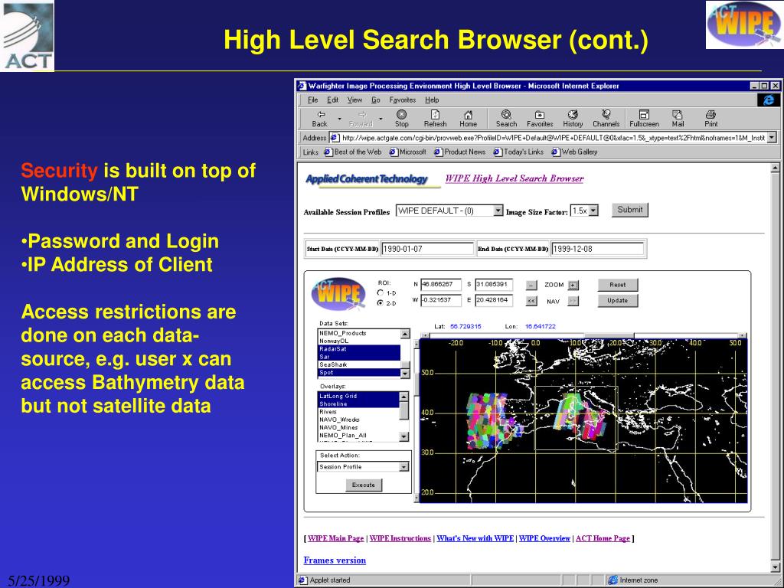Viewport: 784px width, 588px height.
Task: Open the address bar dropdown arrow
Action: (x=772, y=138)
